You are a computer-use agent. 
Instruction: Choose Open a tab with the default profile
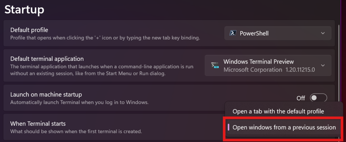pyautogui.click(x=278, y=111)
